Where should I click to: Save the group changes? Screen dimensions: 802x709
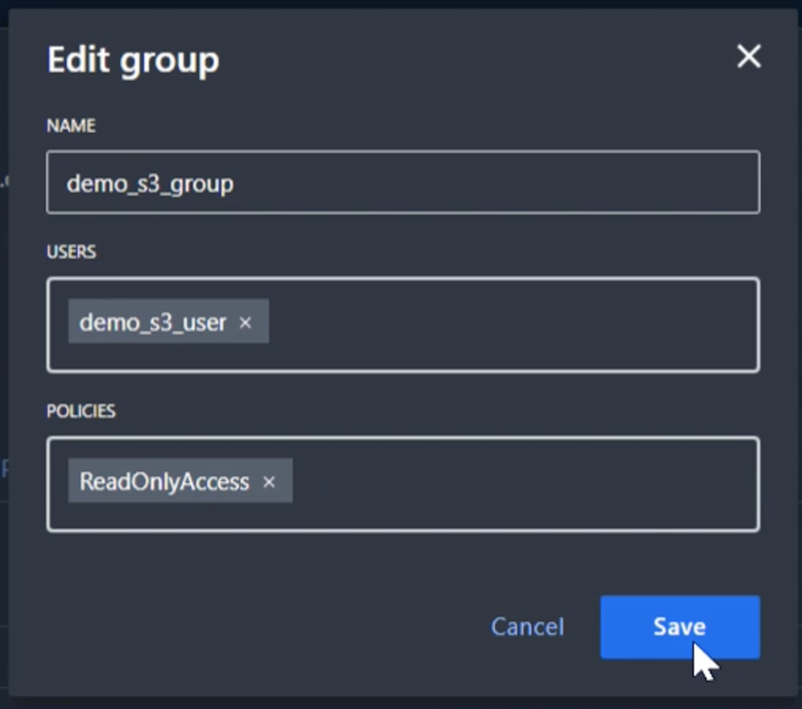click(679, 627)
